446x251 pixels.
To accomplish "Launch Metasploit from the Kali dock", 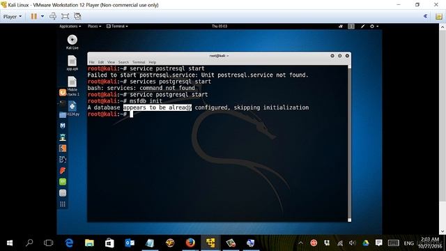I will [63, 125].
